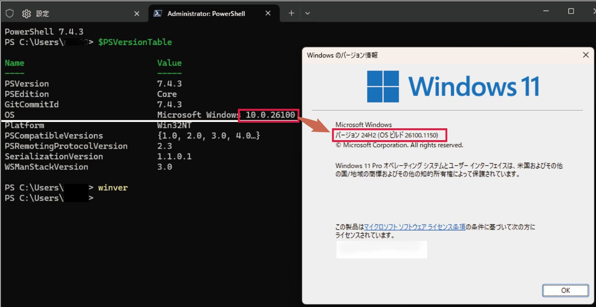Open the マイクロソフト ソフトウェア ライセンス条項 link
This screenshot has width=596, height=307.
coord(414,227)
